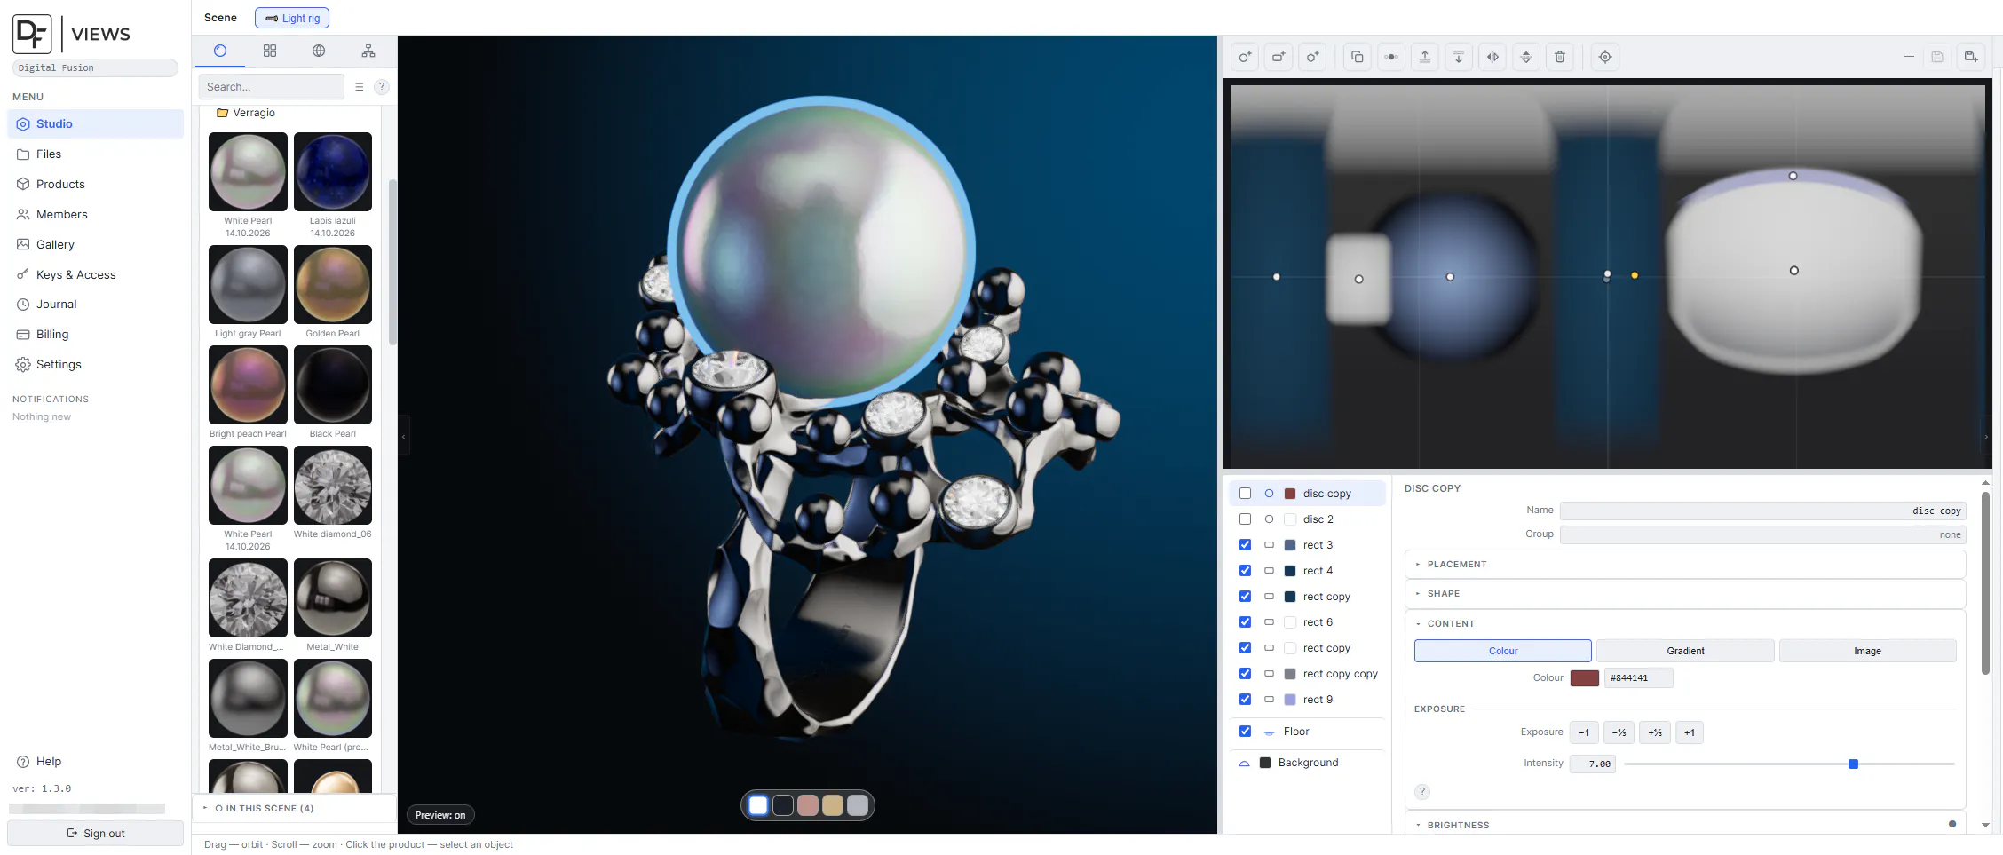Flip the selected light vertically
Screen dimensions: 2003x855
(1526, 57)
